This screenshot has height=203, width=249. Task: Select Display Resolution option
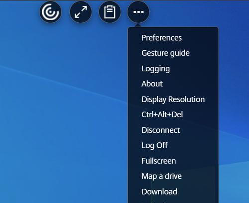(x=173, y=99)
